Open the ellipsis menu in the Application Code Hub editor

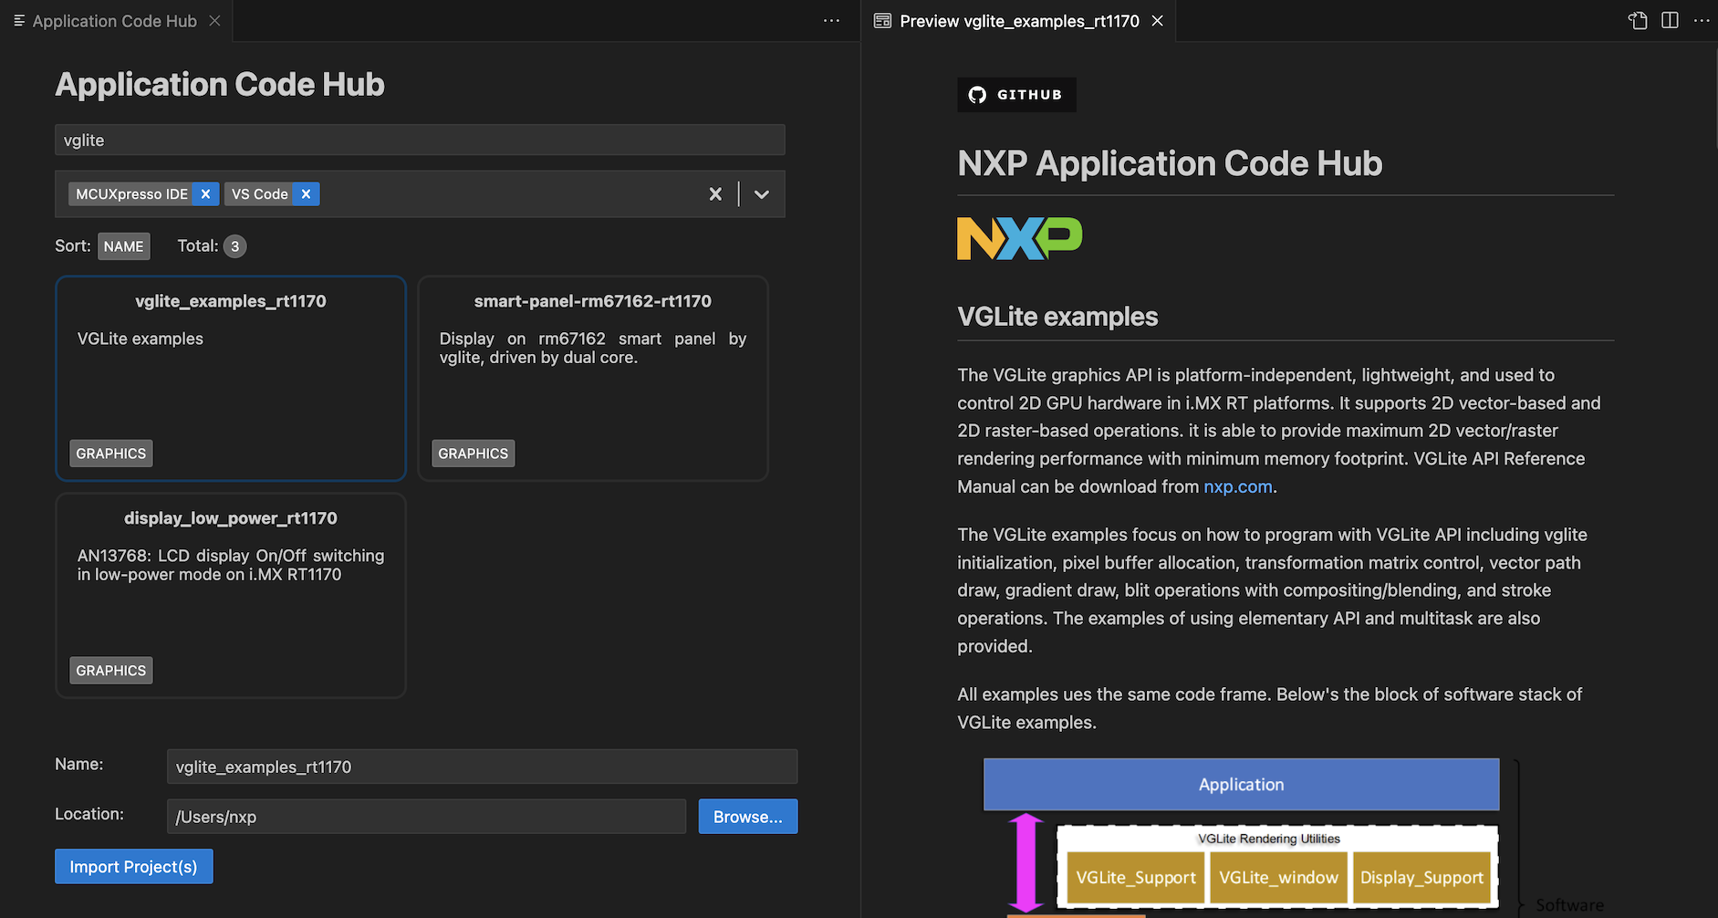tap(830, 20)
